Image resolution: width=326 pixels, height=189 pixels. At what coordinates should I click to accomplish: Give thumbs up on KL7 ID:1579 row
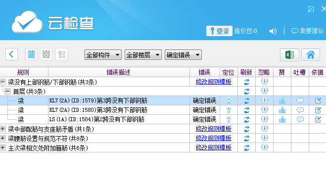pyautogui.click(x=282, y=100)
